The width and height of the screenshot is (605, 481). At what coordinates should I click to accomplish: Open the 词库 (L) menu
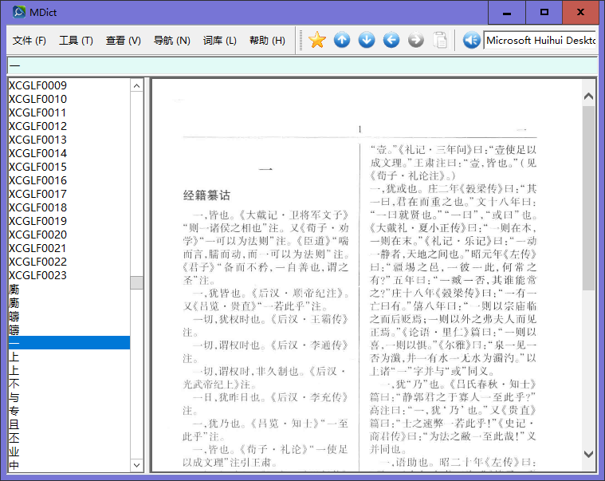[219, 41]
